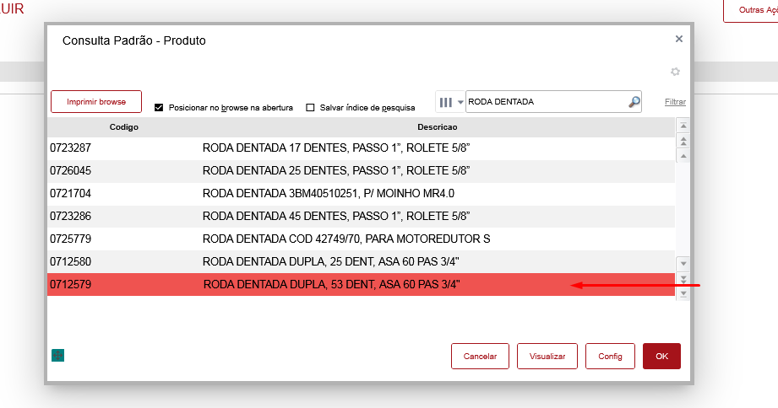
Task: Jump to bottom of list arrow
Action: [x=683, y=293]
